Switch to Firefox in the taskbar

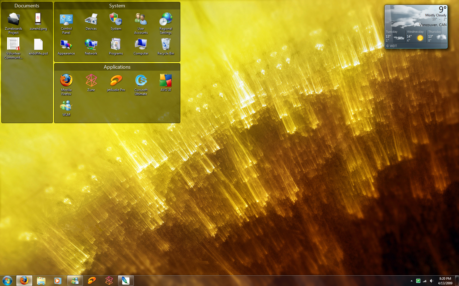(24, 281)
